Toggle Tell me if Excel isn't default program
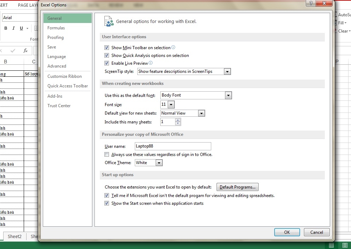This screenshot has width=351, height=249. (x=107, y=196)
